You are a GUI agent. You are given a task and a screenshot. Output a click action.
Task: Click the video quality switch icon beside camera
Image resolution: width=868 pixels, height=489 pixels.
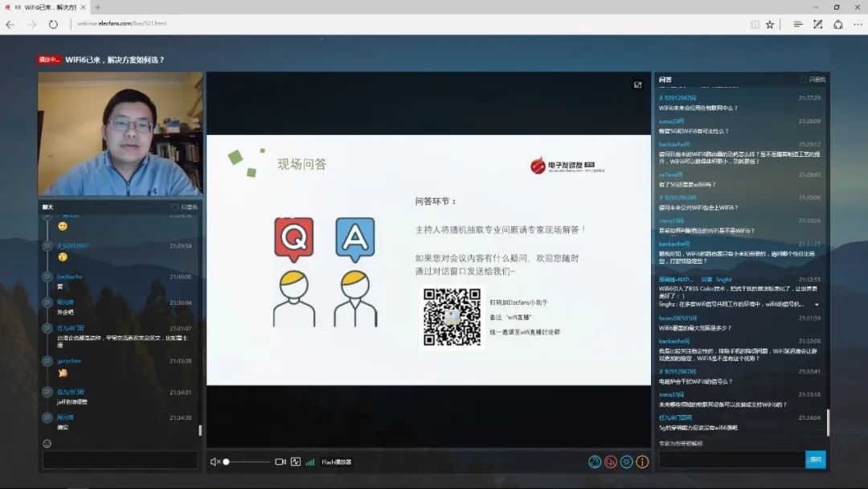(295, 462)
